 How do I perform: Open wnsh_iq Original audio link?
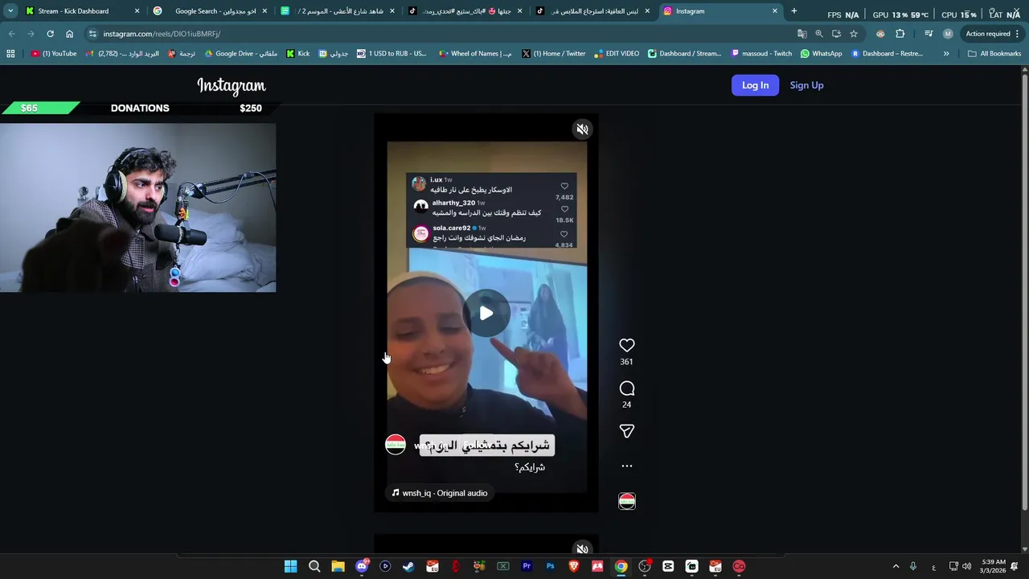point(440,493)
